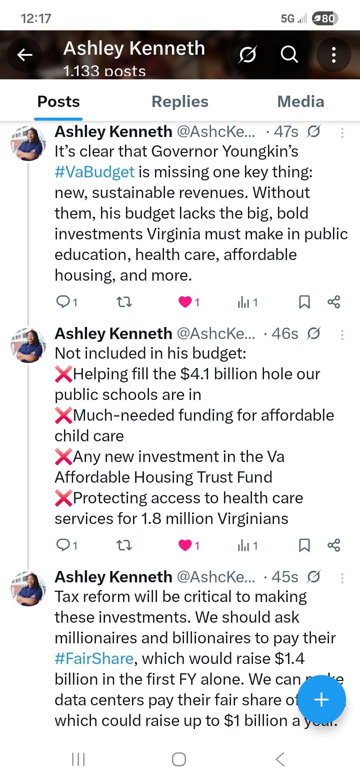
Task: Tap the back arrow in header
Action: pyautogui.click(x=25, y=55)
